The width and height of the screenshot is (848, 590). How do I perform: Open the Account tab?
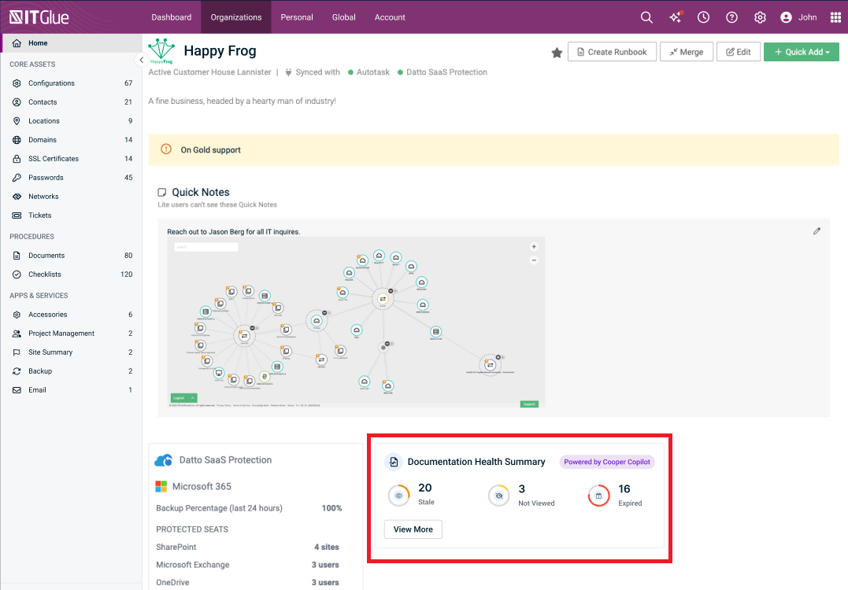[x=390, y=17]
